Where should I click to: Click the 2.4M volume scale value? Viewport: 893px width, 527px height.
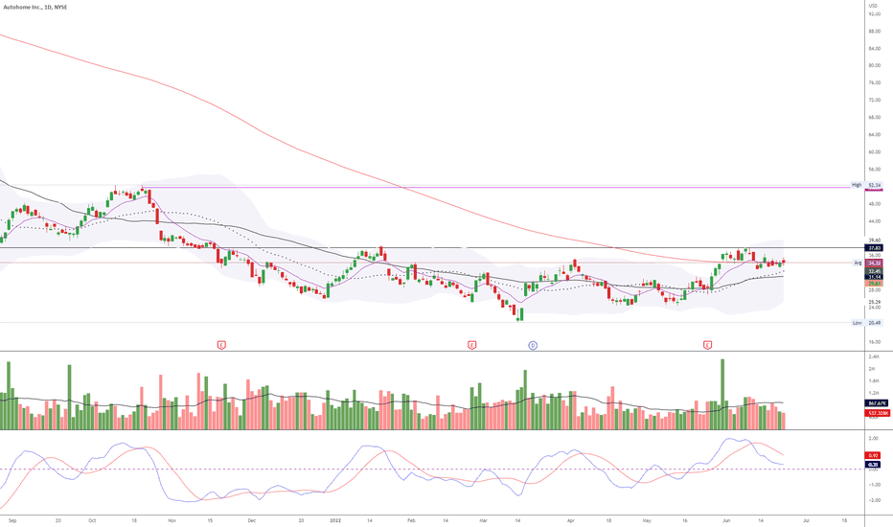coord(873,356)
